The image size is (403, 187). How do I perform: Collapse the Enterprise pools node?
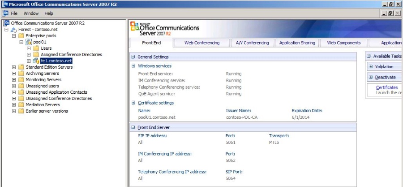14,36
